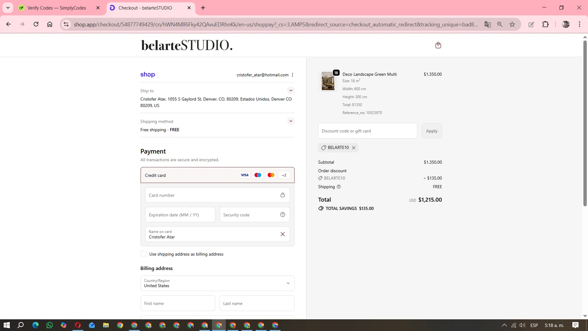Click the Last name billing field

tap(257, 303)
